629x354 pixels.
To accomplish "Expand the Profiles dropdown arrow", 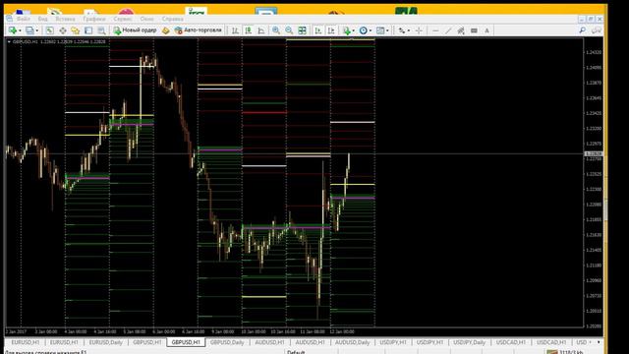I will (x=37, y=30).
